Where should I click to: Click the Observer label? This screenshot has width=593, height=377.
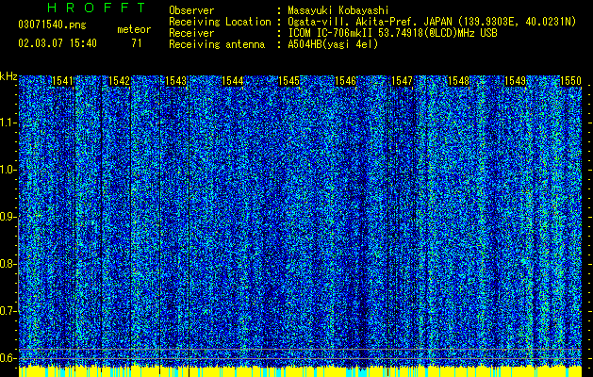click(x=191, y=10)
